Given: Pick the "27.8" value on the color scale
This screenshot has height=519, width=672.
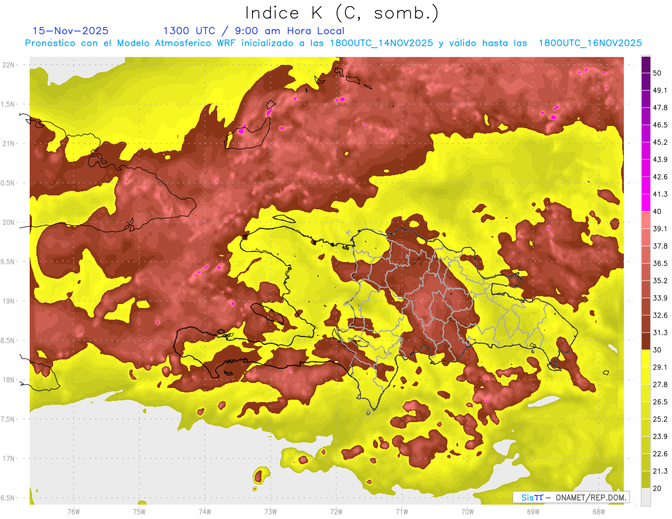Looking at the screenshot, I should [660, 384].
